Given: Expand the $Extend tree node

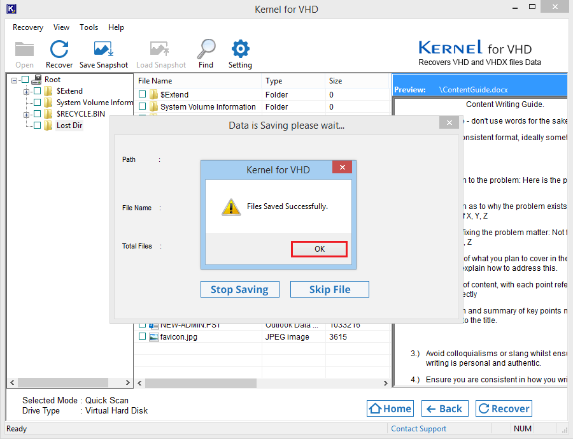Looking at the screenshot, I should click(x=26, y=92).
